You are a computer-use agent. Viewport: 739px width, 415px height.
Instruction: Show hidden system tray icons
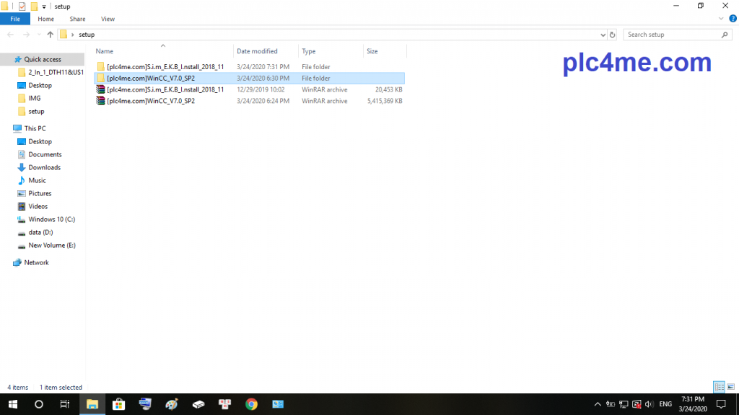(x=598, y=404)
